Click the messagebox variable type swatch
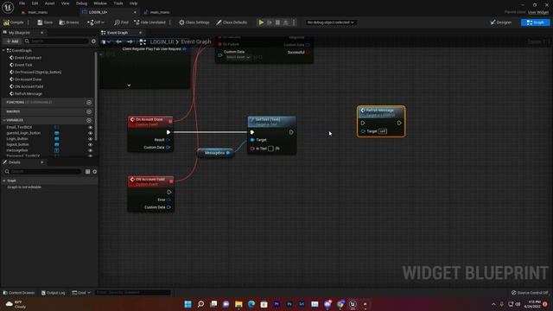 (56, 150)
